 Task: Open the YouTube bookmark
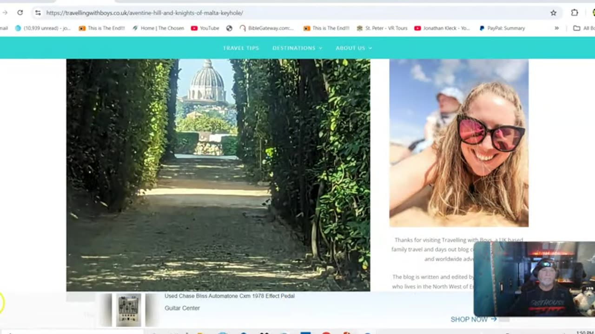[205, 28]
